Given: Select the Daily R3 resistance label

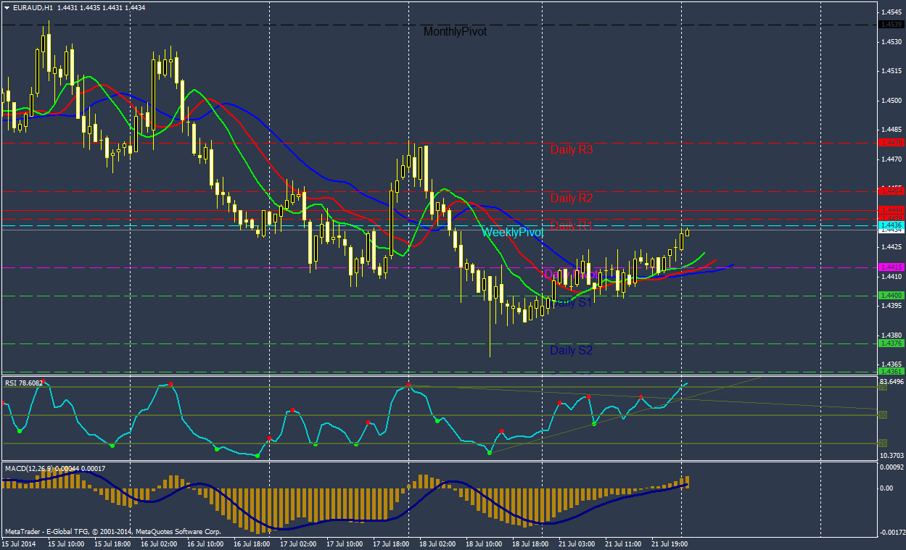Looking at the screenshot, I should [x=572, y=150].
